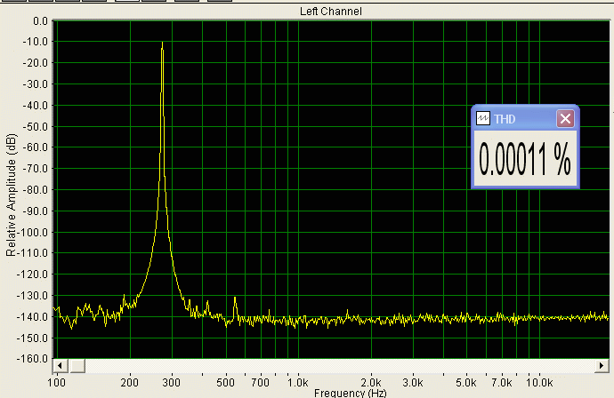This screenshot has width=614, height=398.
Task: Click the -100.0 amplitude tick label
Action: 33,232
